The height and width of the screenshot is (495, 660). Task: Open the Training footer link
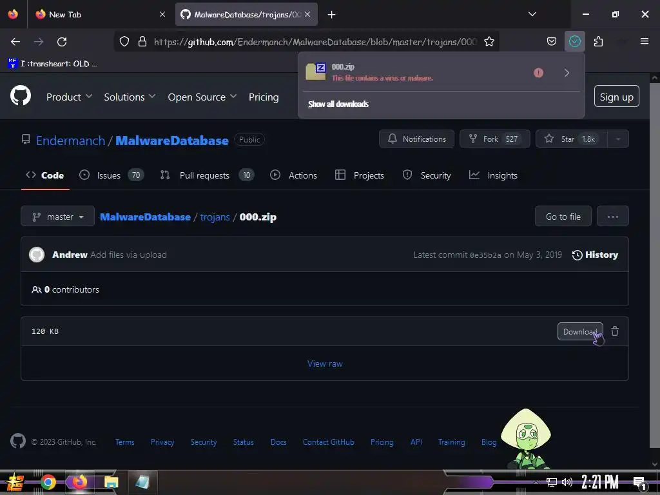point(451,442)
